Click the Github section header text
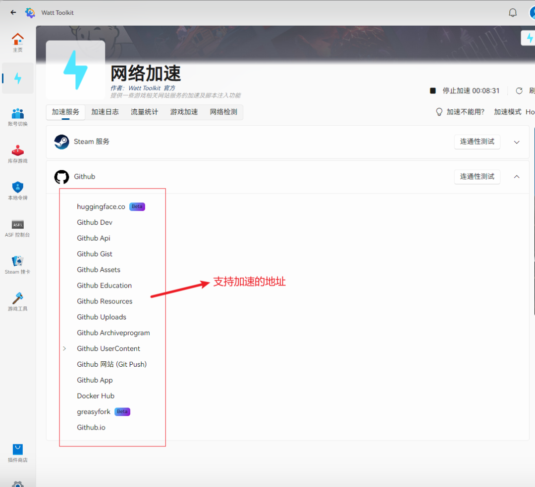The height and width of the screenshot is (487, 535). (85, 177)
